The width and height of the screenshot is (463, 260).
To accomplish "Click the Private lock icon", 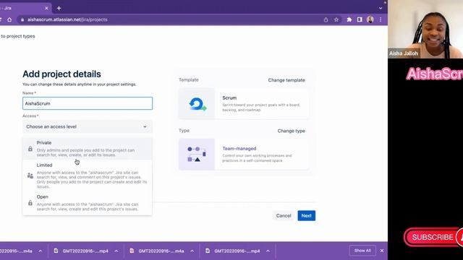I will pyautogui.click(x=30, y=149).
